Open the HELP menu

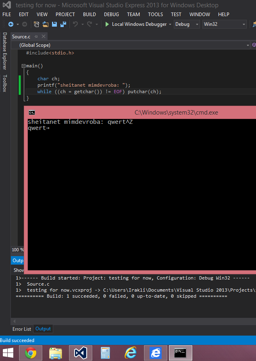point(223,14)
